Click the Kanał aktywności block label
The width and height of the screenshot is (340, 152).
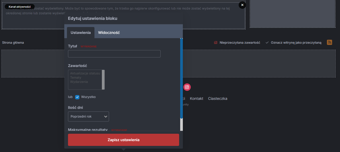(20, 7)
